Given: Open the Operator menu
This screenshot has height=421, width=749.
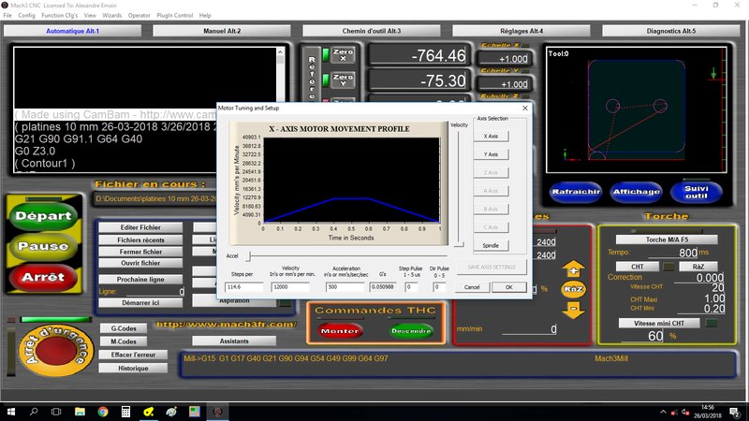Looking at the screenshot, I should (x=139, y=15).
